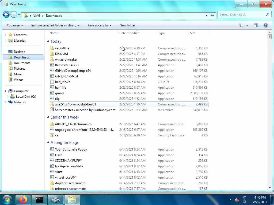Image resolution: width=274 pixels, height=205 pixels.
Task: Select the dopefish-screenmate zip file
Action: [70, 183]
